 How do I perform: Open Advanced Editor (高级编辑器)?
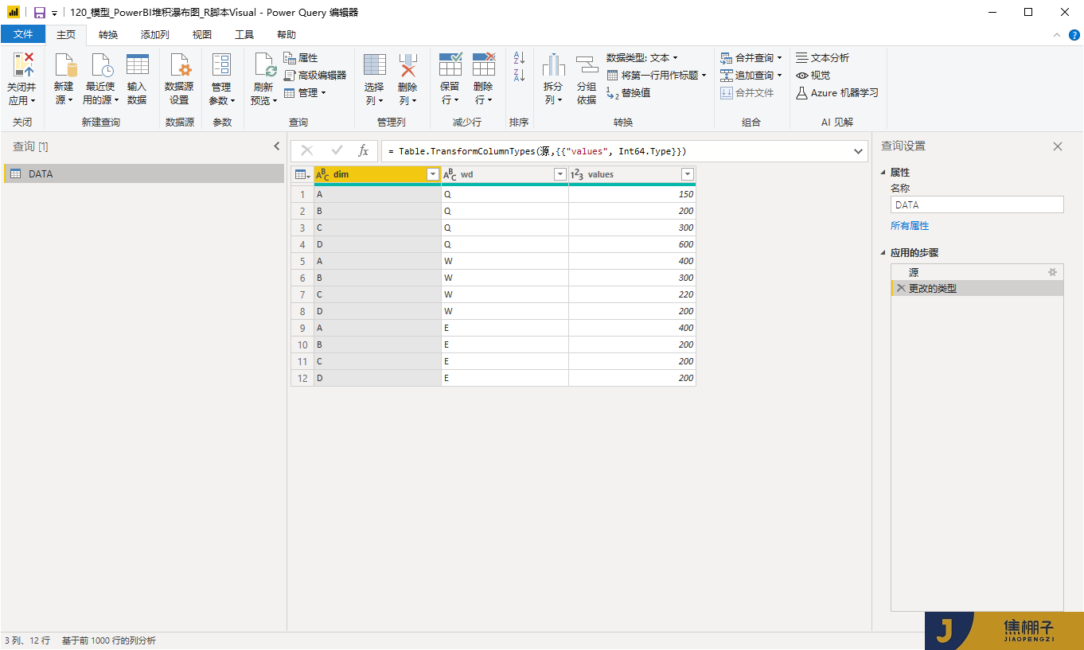[315, 76]
